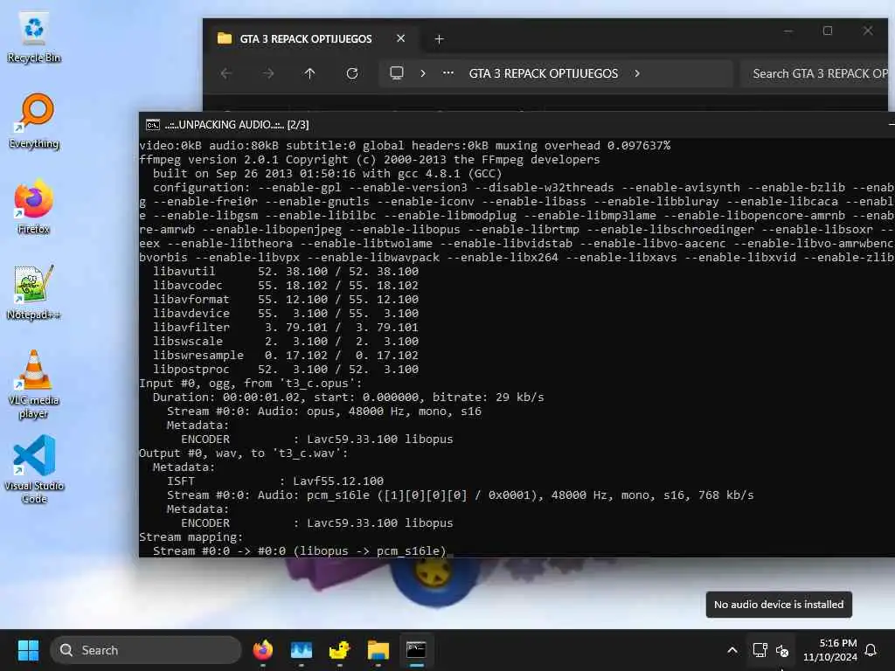Open the Recycle Bin desktop icon
This screenshot has width=895, height=671.
pos(34,38)
